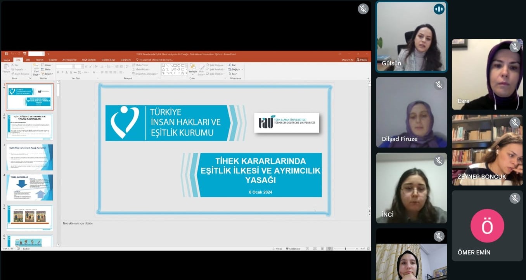Screen dimensions: 526x280
Task: Open the Görünüm view tab
Action: click(x=126, y=60)
